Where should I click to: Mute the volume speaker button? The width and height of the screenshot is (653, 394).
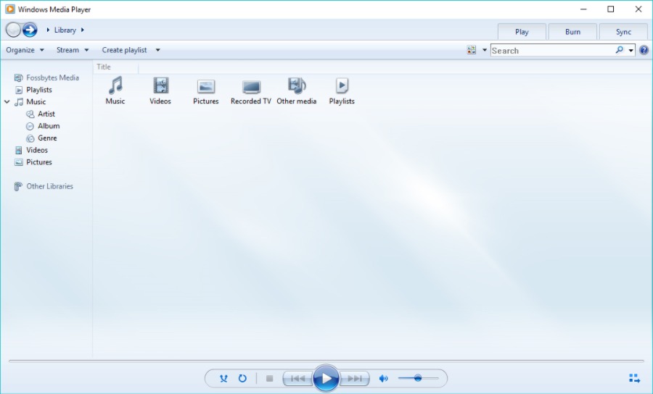pyautogui.click(x=384, y=378)
